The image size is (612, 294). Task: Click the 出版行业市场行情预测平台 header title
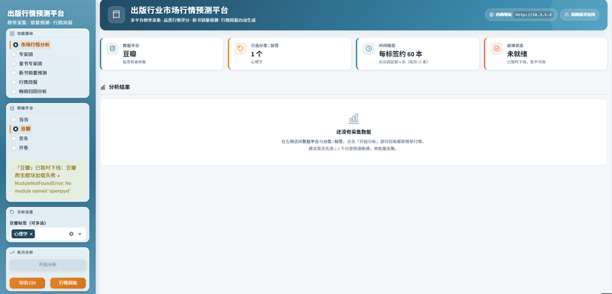click(x=180, y=11)
